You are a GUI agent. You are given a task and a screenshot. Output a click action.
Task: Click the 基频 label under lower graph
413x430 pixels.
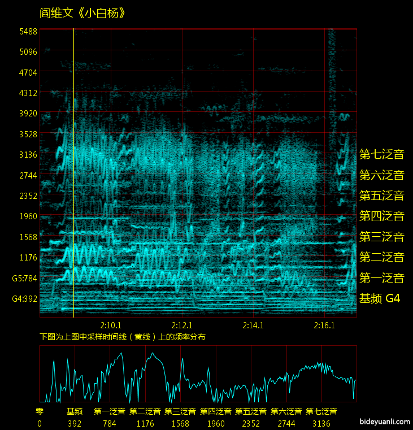pos(75,411)
